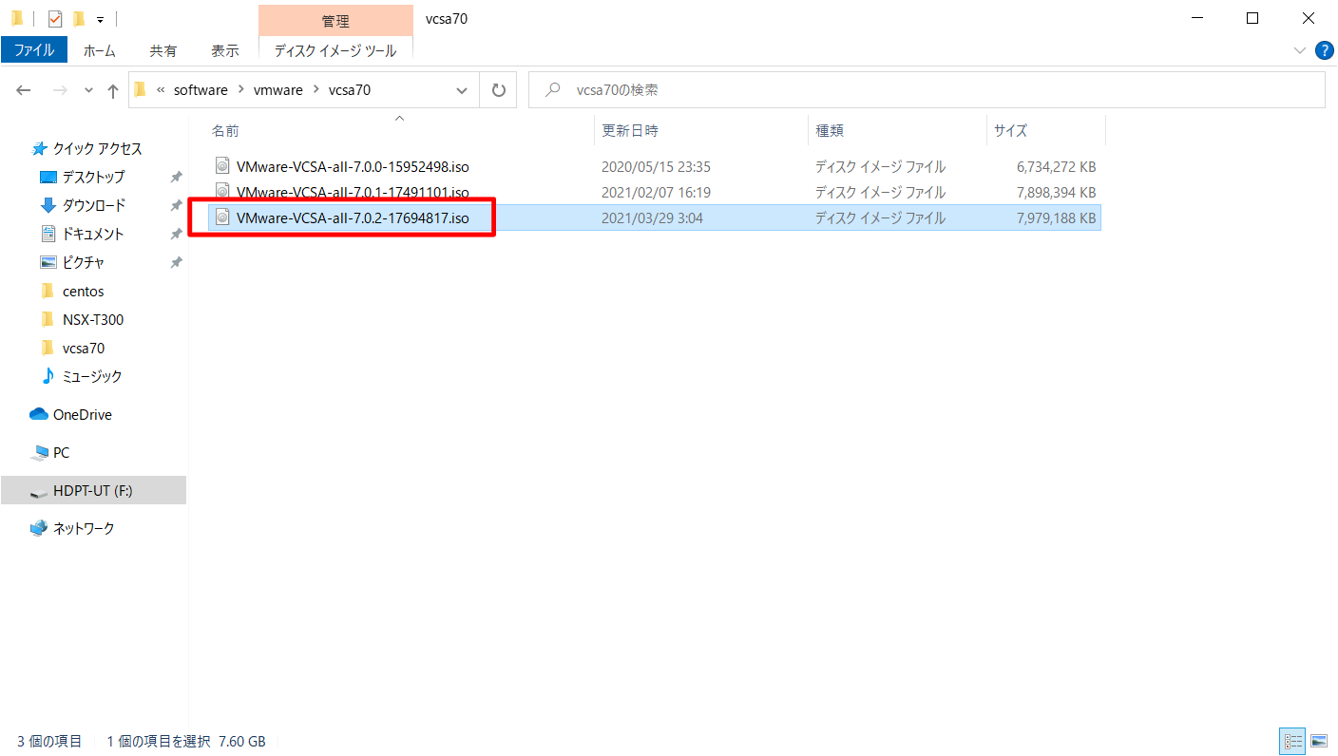The height and width of the screenshot is (756, 1338).
Task: Open Customize Quick Access Toolbar dropdown
Action: 100,19
